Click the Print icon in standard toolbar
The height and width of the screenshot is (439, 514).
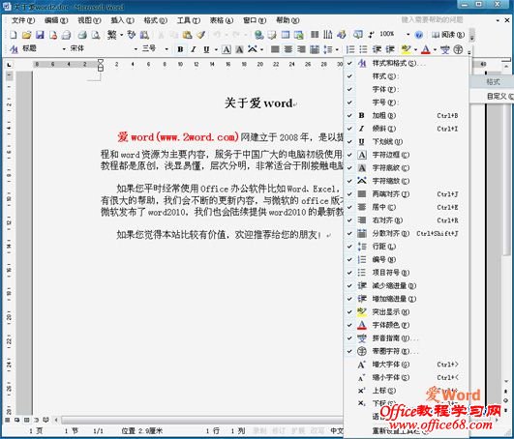point(82,35)
